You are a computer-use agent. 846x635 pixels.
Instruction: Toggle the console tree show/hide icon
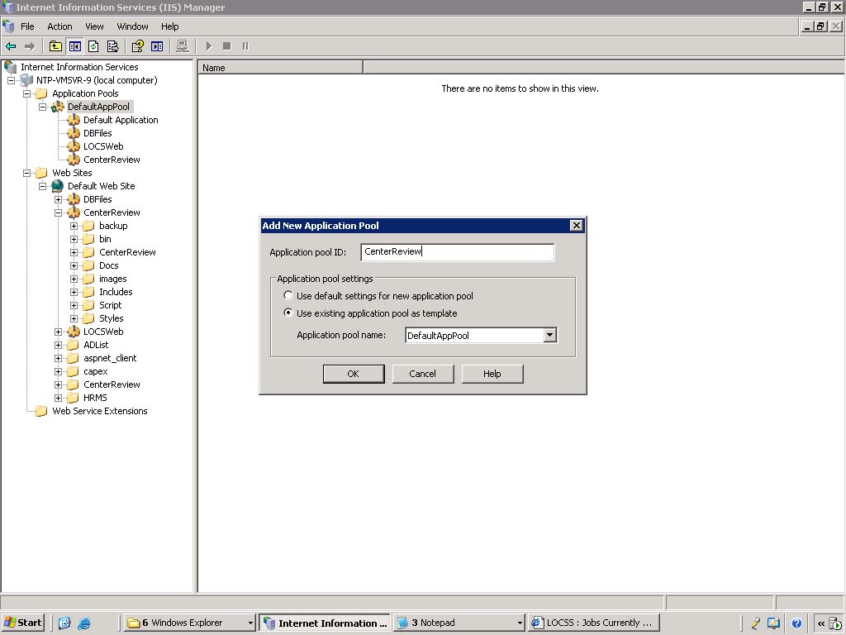pyautogui.click(x=74, y=46)
